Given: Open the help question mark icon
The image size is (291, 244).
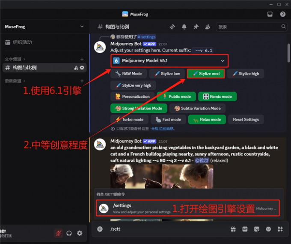Looking at the screenshot, I should (282, 14).
